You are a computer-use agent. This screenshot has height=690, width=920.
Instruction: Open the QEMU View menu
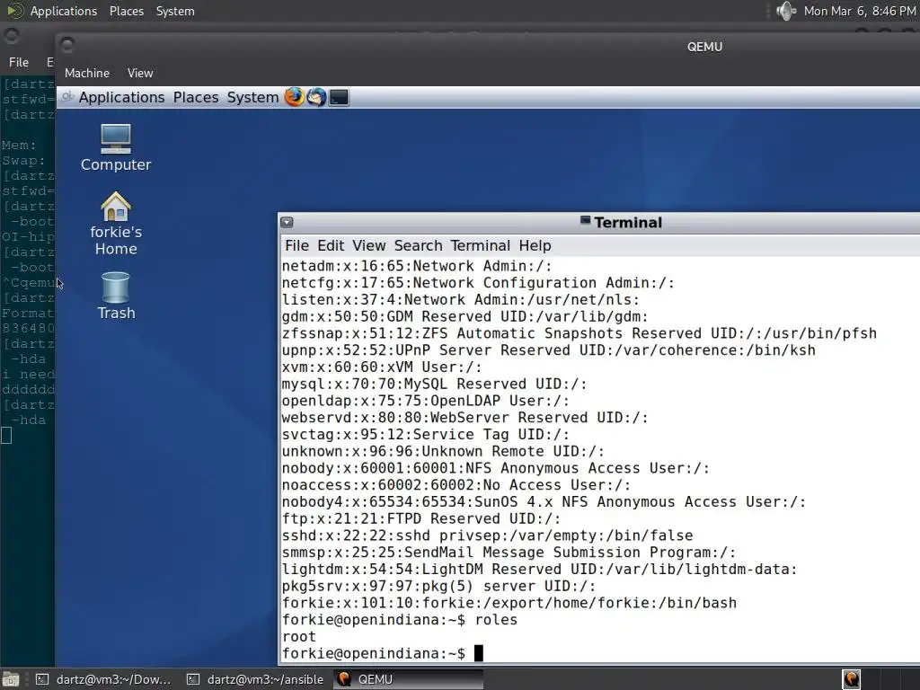(x=140, y=73)
